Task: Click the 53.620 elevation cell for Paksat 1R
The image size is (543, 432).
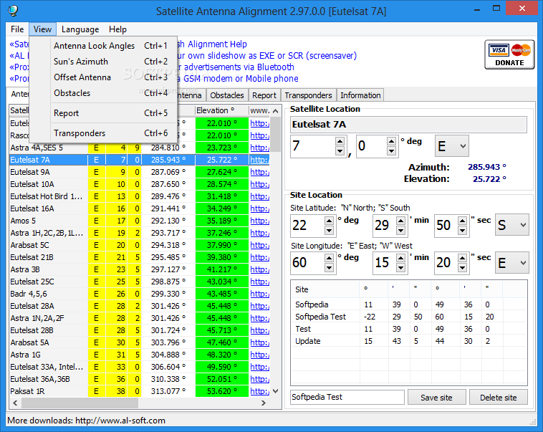Action: click(x=221, y=391)
